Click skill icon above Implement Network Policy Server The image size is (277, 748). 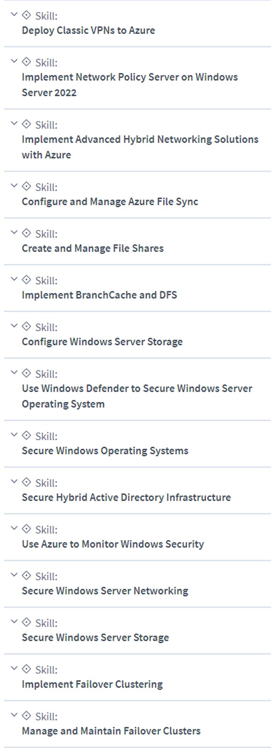click(x=26, y=62)
